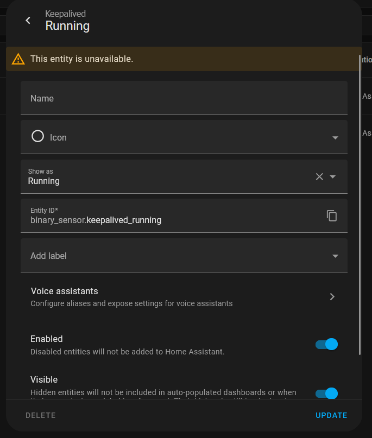Copy the entity ID to clipboard
The image size is (372, 438).
pyautogui.click(x=332, y=215)
